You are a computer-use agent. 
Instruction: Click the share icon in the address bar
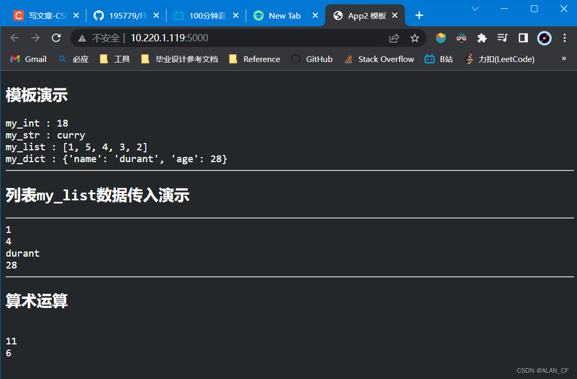click(x=394, y=38)
